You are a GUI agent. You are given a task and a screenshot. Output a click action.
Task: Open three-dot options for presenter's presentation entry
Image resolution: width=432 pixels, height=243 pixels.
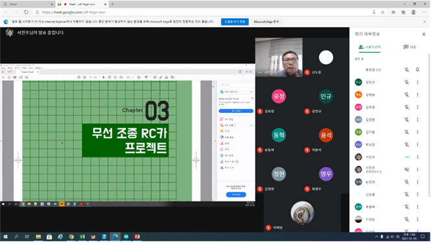pyautogui.click(x=418, y=170)
